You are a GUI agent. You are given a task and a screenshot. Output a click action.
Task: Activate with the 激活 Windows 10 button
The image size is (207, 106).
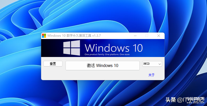coord(103,65)
